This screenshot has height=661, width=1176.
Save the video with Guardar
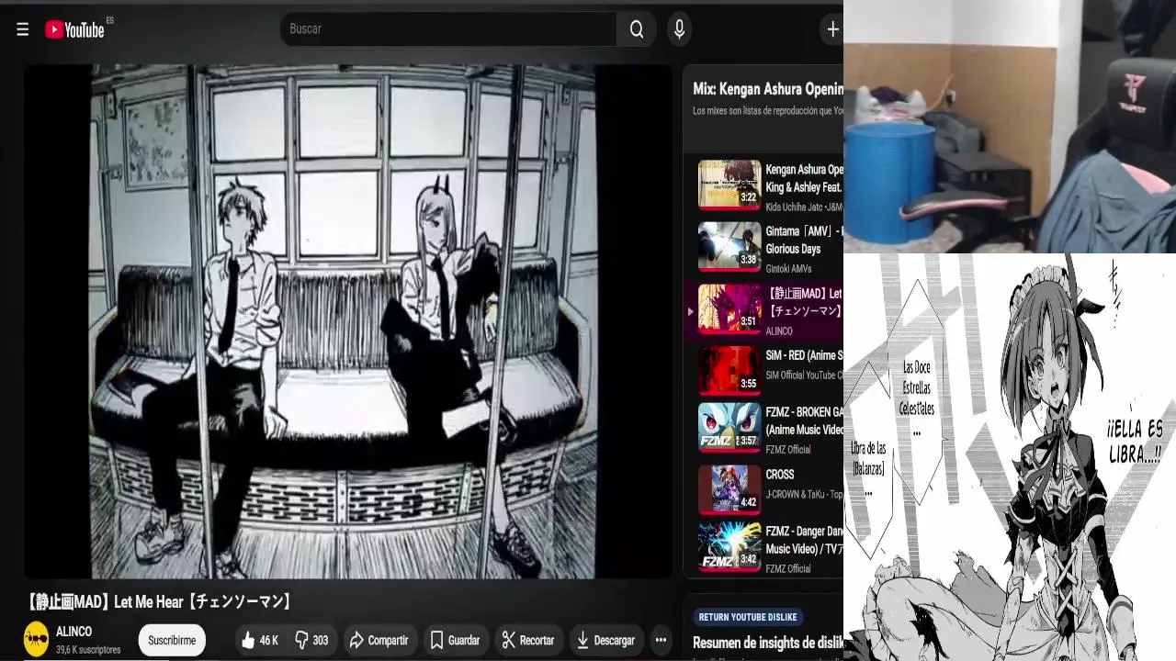(455, 640)
